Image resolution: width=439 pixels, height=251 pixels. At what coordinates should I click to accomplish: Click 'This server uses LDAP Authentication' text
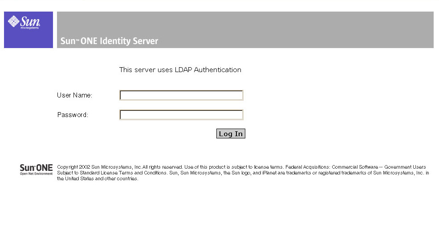tap(180, 70)
